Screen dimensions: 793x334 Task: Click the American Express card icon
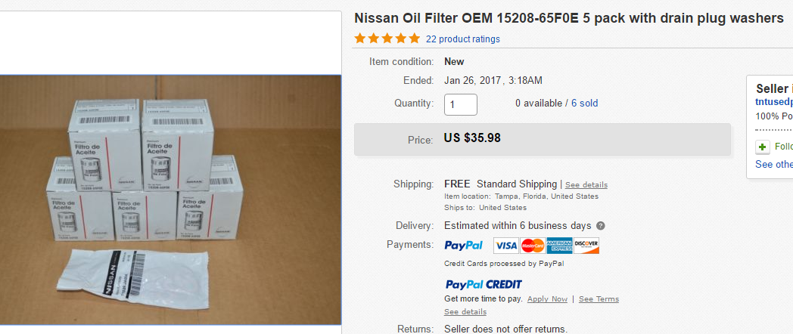point(560,246)
